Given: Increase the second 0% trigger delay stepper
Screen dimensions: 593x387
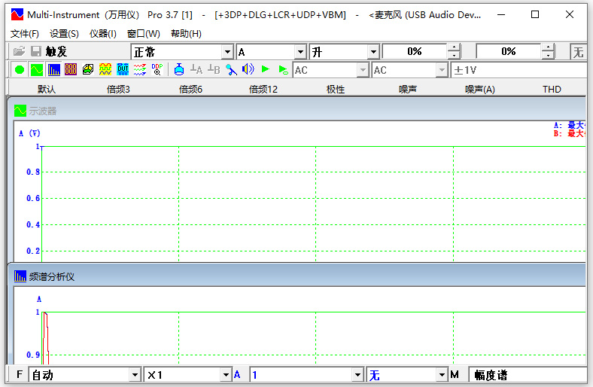Looking at the screenshot, I should [548, 47].
